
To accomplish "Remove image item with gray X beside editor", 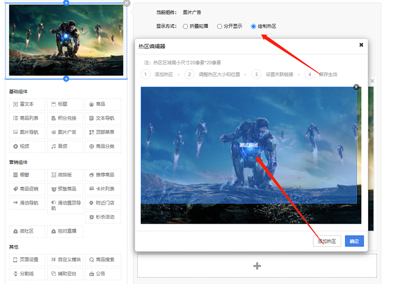I will click(372, 81).
